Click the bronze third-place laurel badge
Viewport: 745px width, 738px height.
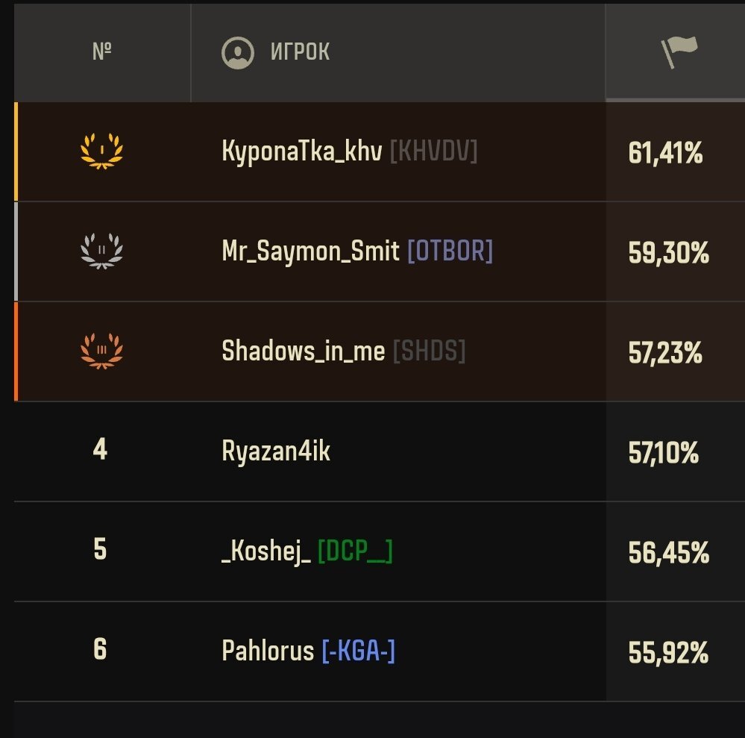[101, 351]
